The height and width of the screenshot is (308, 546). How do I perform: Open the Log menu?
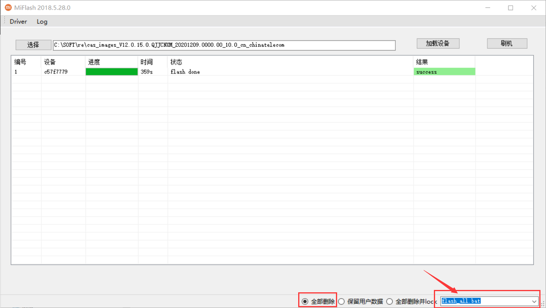click(42, 21)
